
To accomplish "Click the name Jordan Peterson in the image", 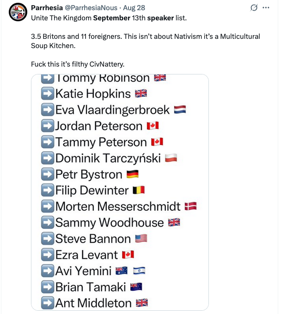I will 99,126.
